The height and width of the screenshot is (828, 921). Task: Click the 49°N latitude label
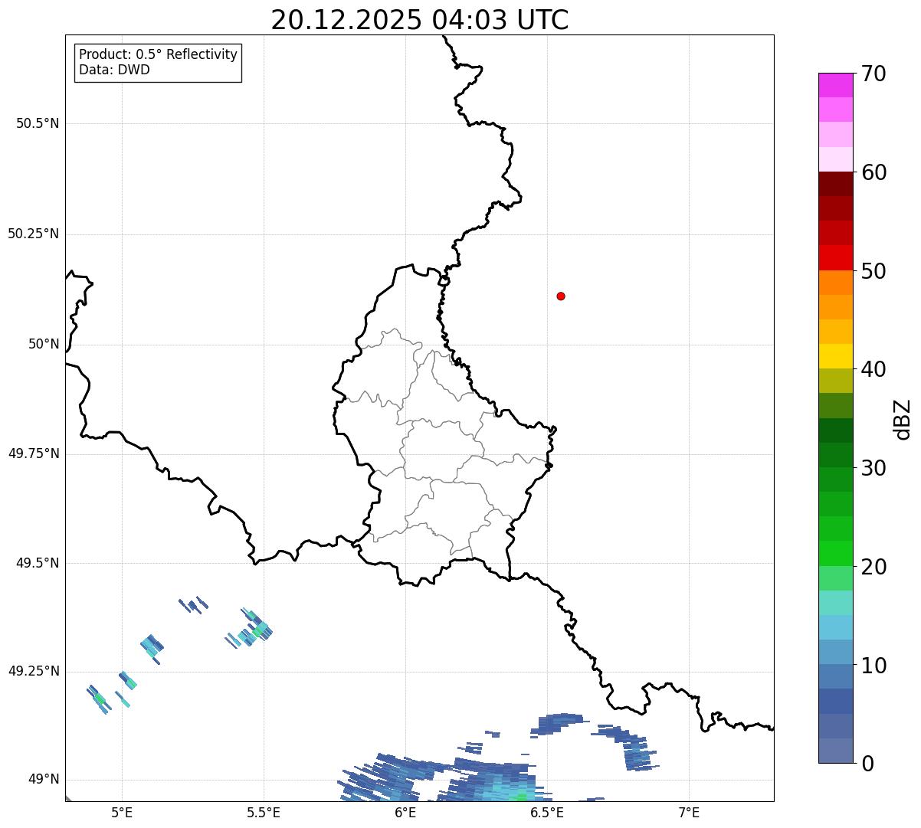point(44,780)
